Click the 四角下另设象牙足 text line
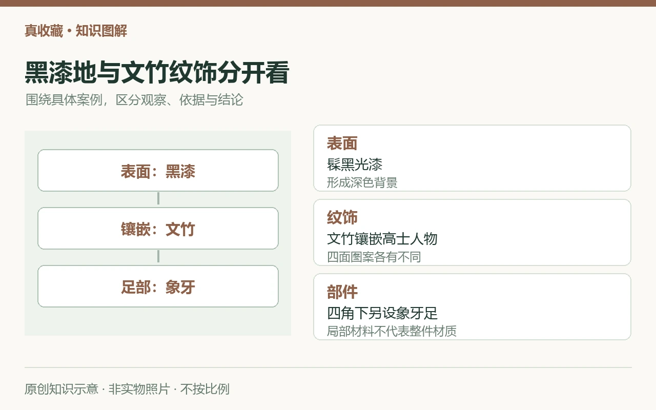The width and height of the screenshot is (656, 410). pos(382,313)
